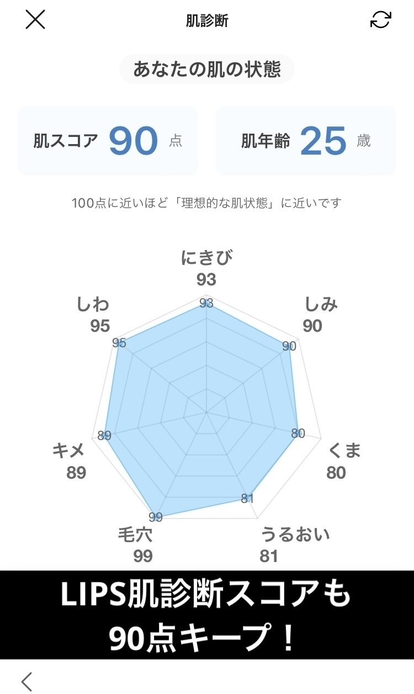
Task: Click the 80 data point on chart
Action: pyautogui.click(x=298, y=433)
